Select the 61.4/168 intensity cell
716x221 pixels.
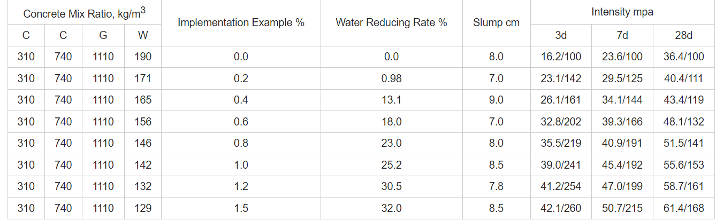point(683,208)
